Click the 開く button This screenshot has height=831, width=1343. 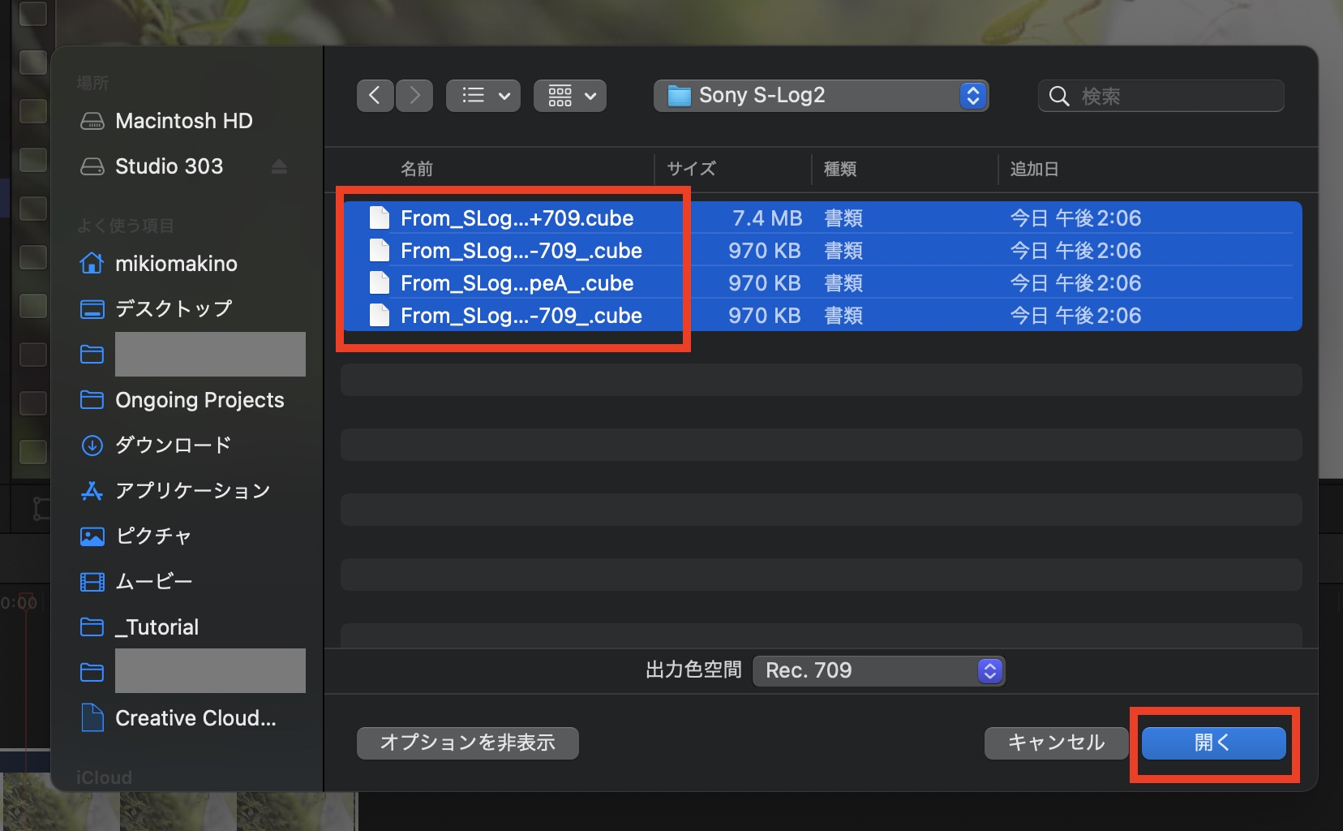[x=1213, y=743]
